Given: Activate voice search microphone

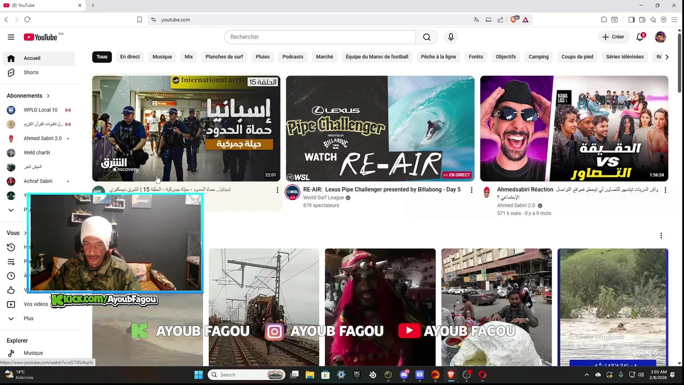Looking at the screenshot, I should tap(451, 37).
